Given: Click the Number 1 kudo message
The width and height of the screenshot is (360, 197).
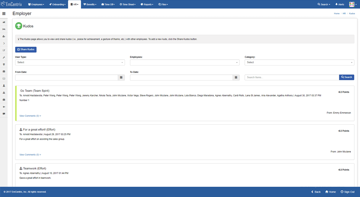Looking at the screenshot, I should tap(24, 100).
